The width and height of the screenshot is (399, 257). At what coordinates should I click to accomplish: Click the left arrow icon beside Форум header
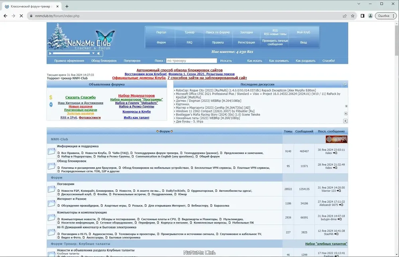coord(157,131)
